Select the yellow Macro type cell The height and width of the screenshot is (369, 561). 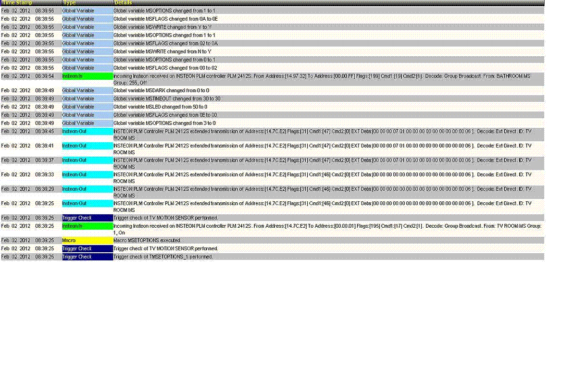click(87, 240)
